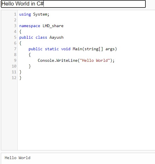Click the "namespace" keyword
The height and width of the screenshot is (164, 155).
[x=30, y=26]
